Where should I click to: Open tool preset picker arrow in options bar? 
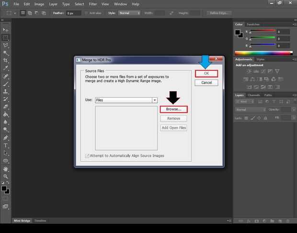(x=15, y=13)
